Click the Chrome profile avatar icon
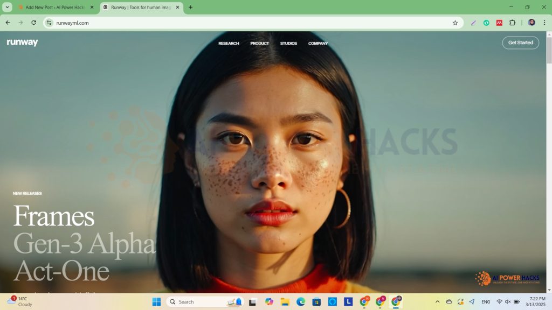 click(532, 23)
